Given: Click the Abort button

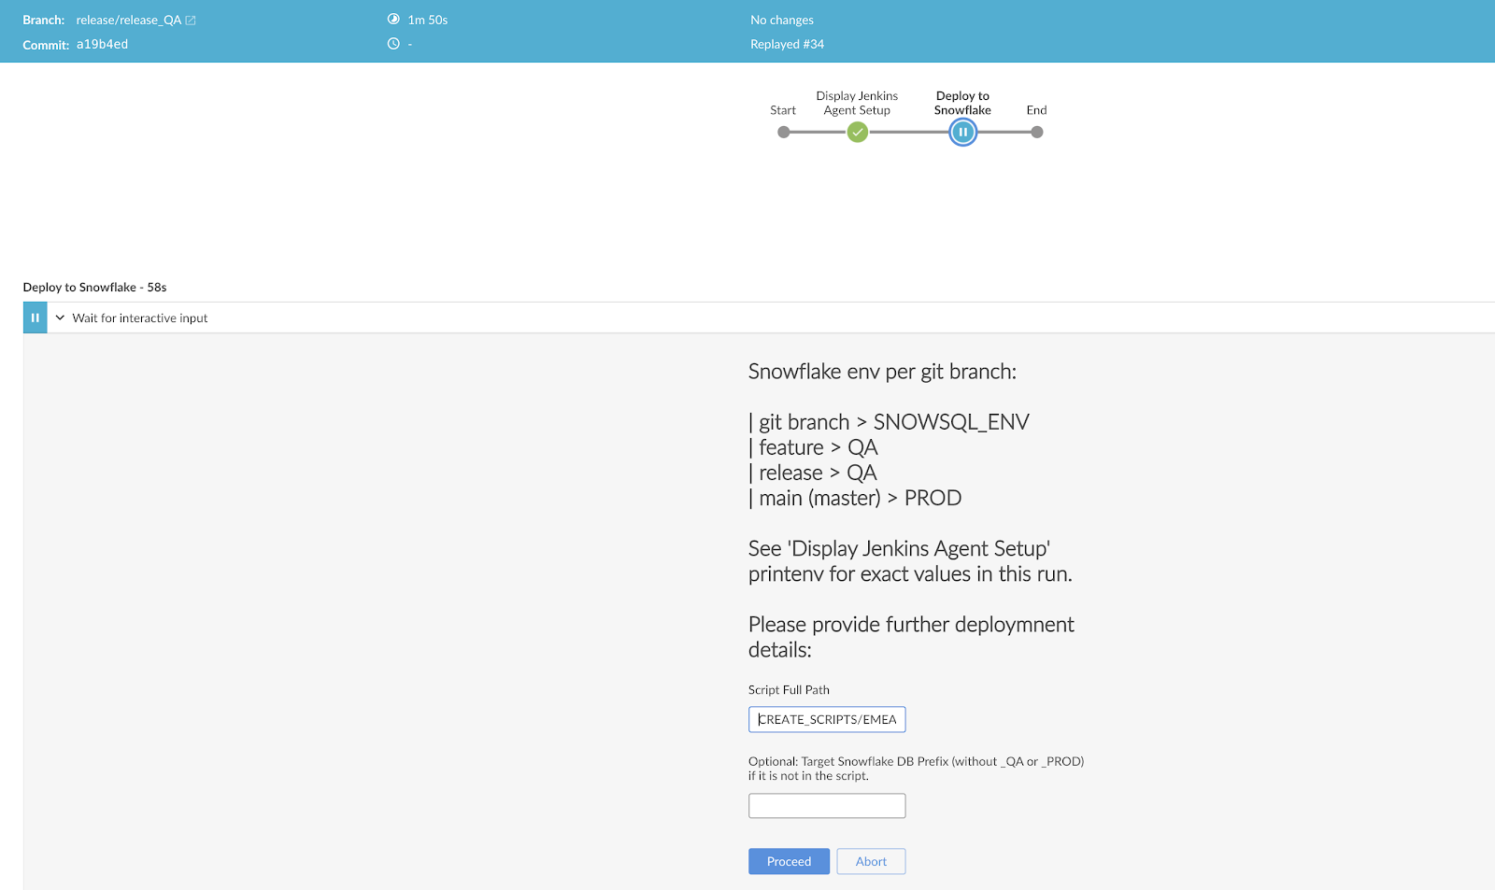Looking at the screenshot, I should (x=871, y=861).
